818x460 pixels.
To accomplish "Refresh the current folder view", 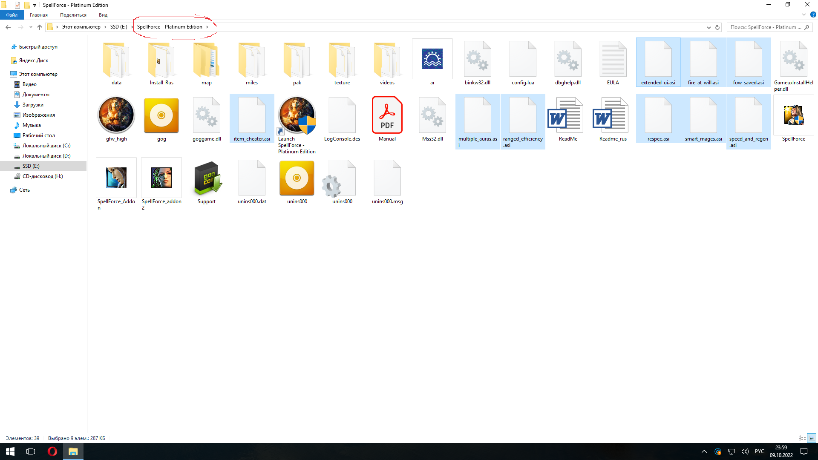I will [x=717, y=27].
